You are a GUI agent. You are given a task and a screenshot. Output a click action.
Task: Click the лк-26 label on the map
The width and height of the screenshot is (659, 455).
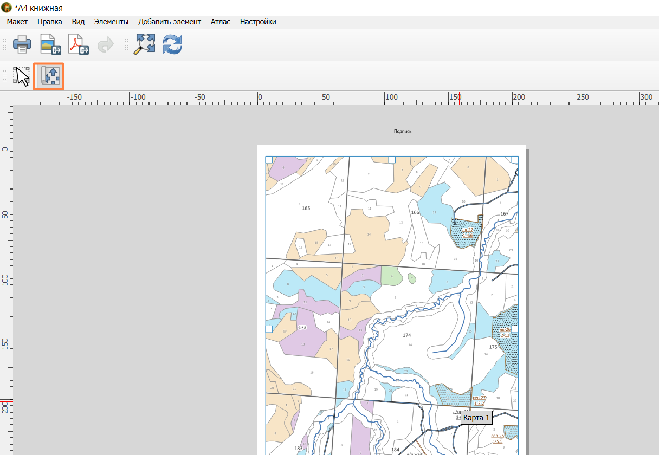coord(505,329)
